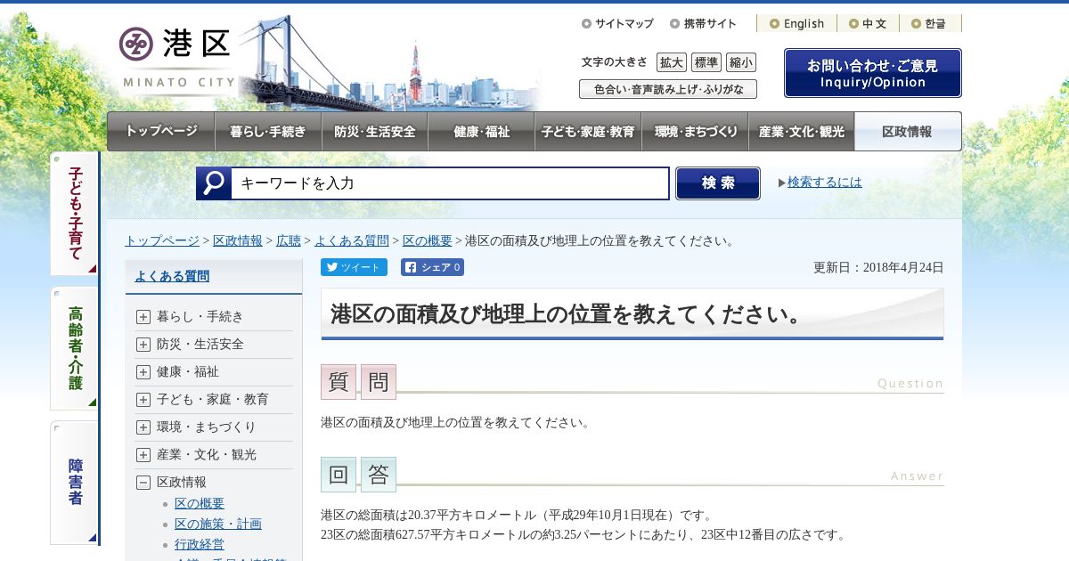Click the magnifier icon in the search bar
The image size is (1069, 561).
tap(214, 183)
